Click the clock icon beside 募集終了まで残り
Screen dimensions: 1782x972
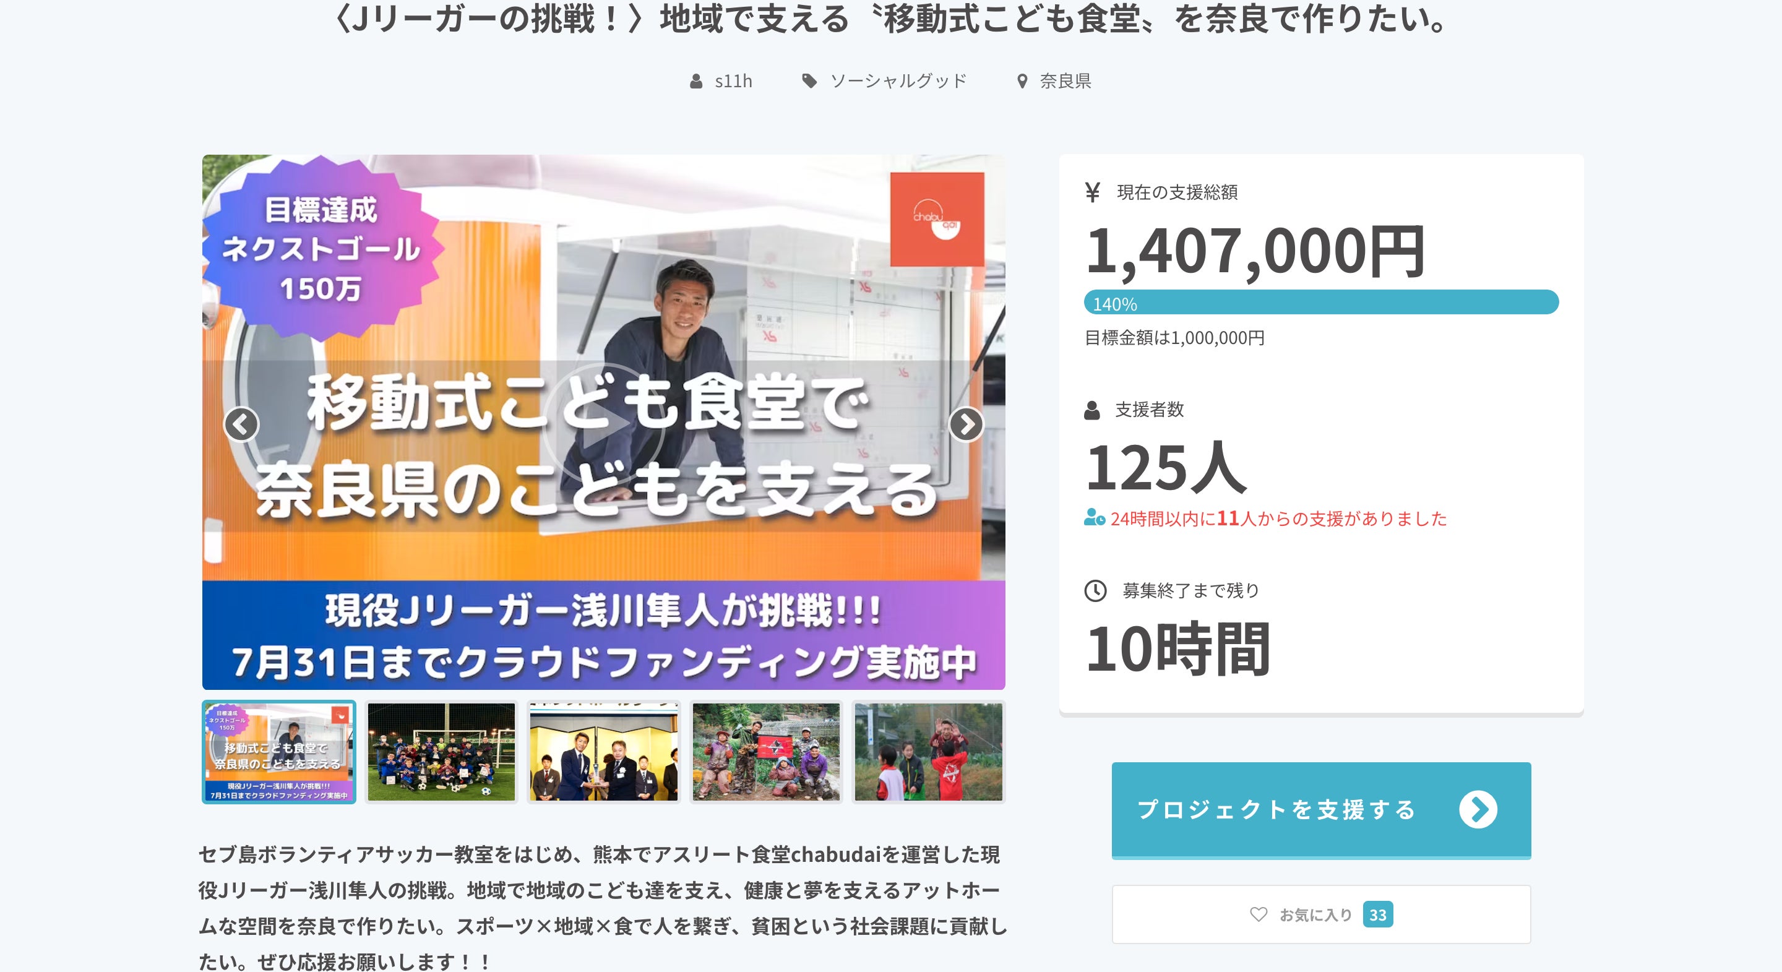1095,591
